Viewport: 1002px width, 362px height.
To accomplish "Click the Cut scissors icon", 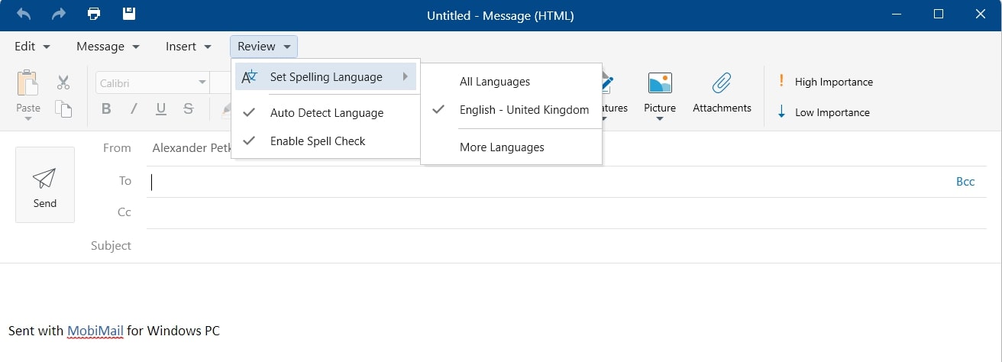I will click(63, 82).
